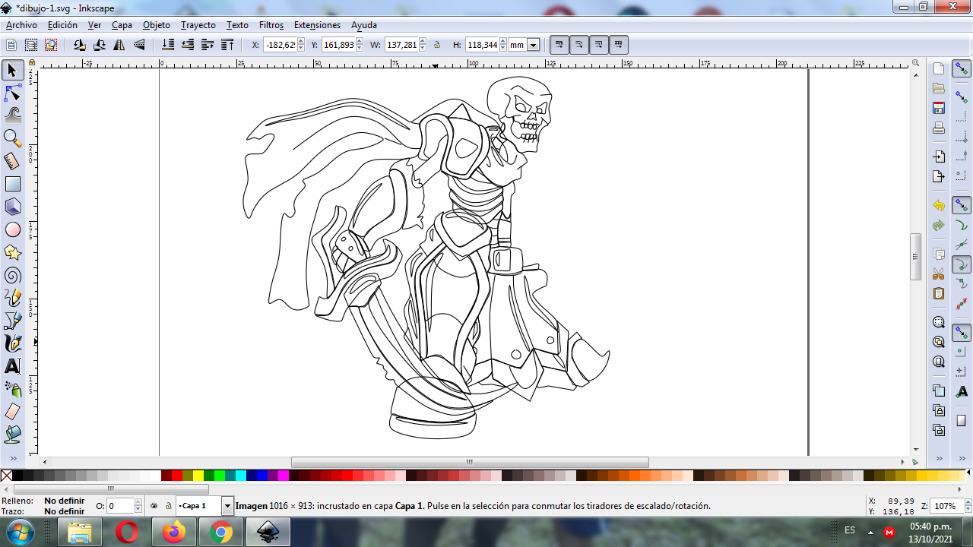Screen dimensions: 973x547
Task: Select the Spray tool
Action: (x=12, y=389)
